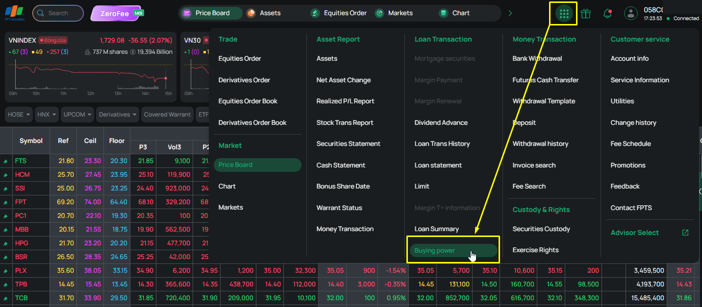
Task: Open Advisor Select external link icon
Action: [685, 233]
